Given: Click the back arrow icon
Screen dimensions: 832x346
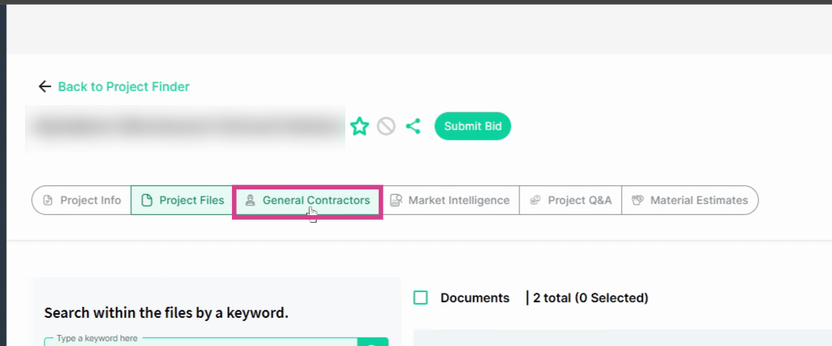Looking at the screenshot, I should pyautogui.click(x=45, y=86).
